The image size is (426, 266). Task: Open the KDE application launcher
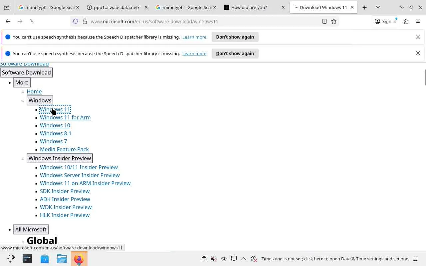point(11,259)
